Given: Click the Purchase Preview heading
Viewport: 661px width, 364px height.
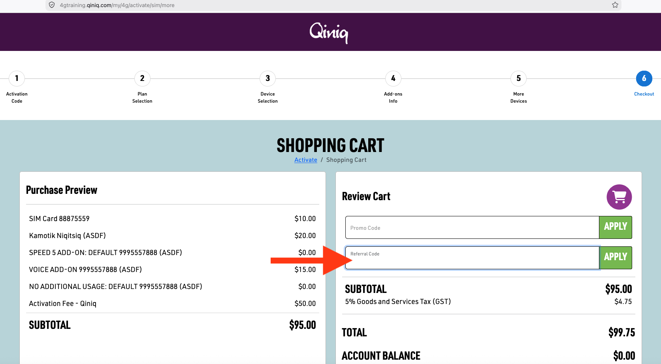Looking at the screenshot, I should tap(62, 190).
